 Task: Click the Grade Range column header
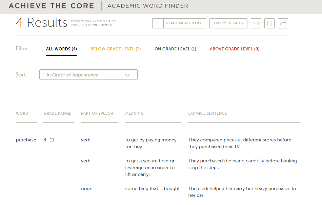[57, 113]
